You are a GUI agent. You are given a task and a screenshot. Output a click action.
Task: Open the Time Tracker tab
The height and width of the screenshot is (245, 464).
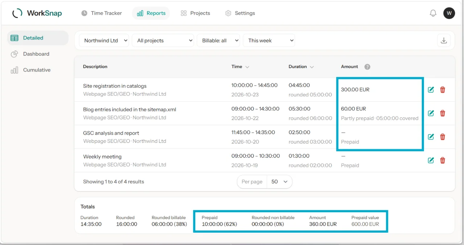pyautogui.click(x=101, y=13)
